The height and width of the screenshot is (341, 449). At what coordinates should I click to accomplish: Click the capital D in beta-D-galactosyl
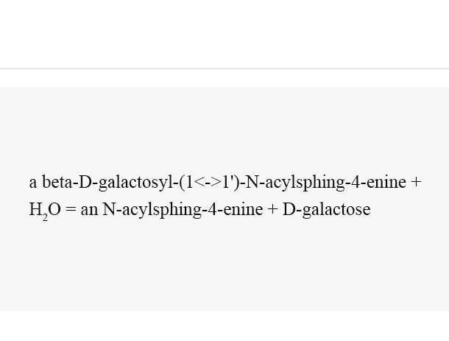tap(85, 182)
